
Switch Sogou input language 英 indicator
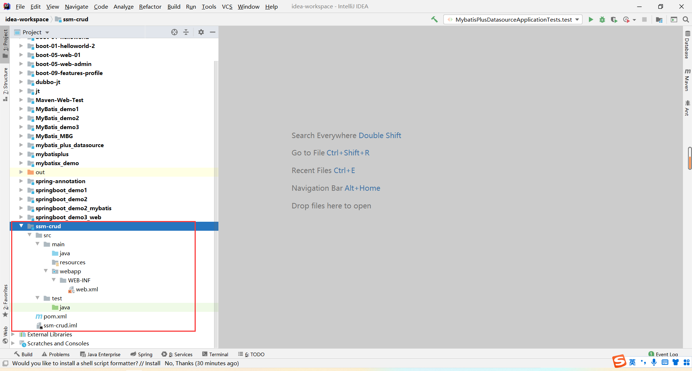click(633, 362)
